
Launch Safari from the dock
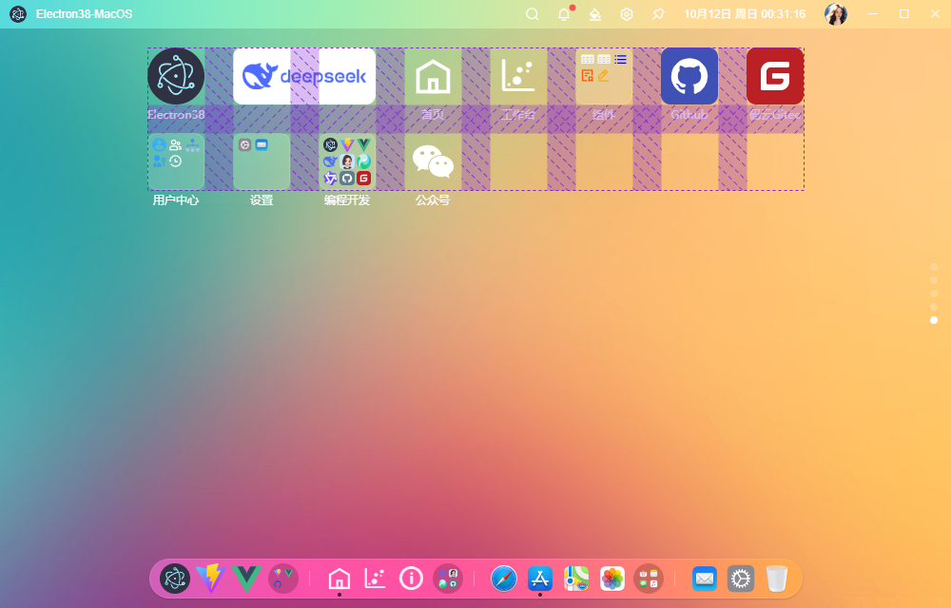coord(504,579)
